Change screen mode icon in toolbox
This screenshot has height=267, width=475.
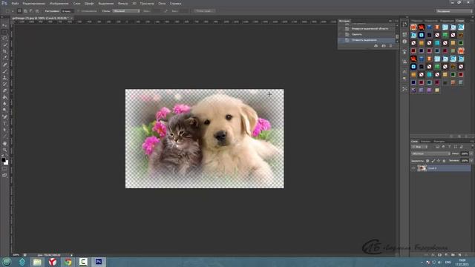pos(4,175)
